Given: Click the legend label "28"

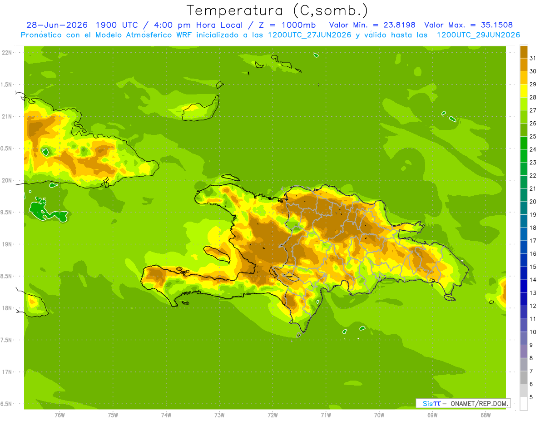Looking at the screenshot, I should 533,97.
